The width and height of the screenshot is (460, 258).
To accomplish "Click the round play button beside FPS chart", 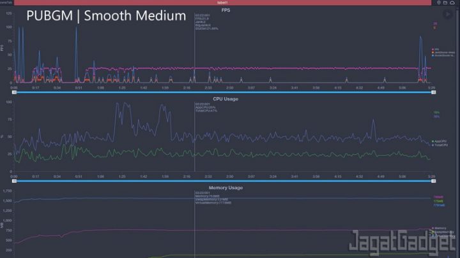I will pos(448,14).
